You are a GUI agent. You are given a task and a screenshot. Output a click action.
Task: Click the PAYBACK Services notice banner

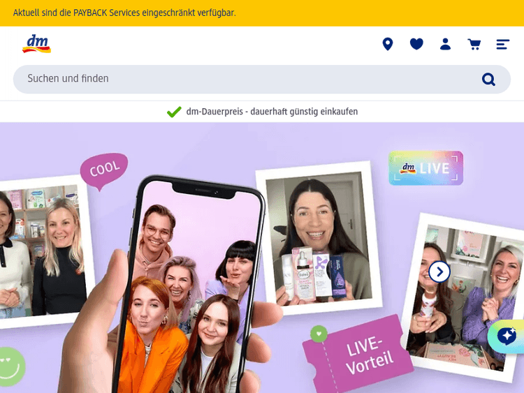tap(262, 13)
